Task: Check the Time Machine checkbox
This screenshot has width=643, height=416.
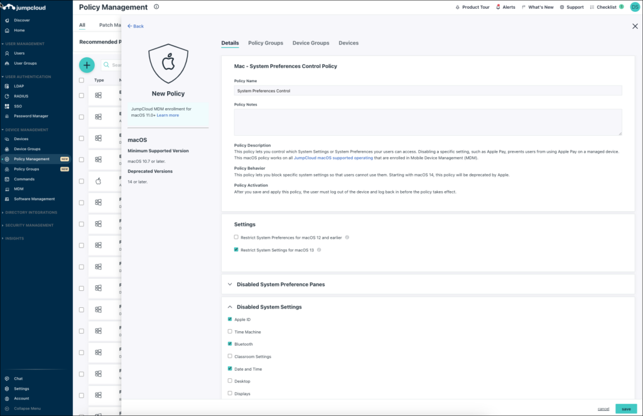Action: (x=230, y=332)
